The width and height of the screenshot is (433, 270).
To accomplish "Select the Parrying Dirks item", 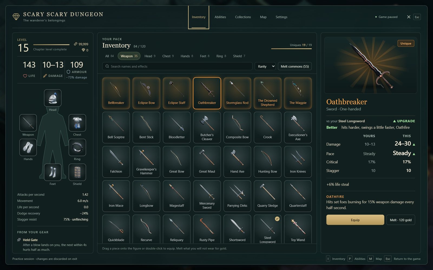I will tap(237, 196).
